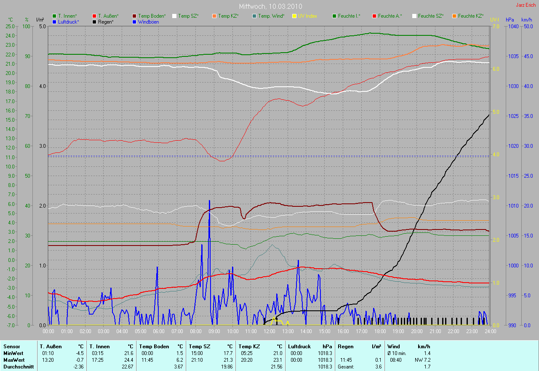Click the green T. Innen legend swatch
This screenshot has height=371, width=539.
(x=54, y=16)
